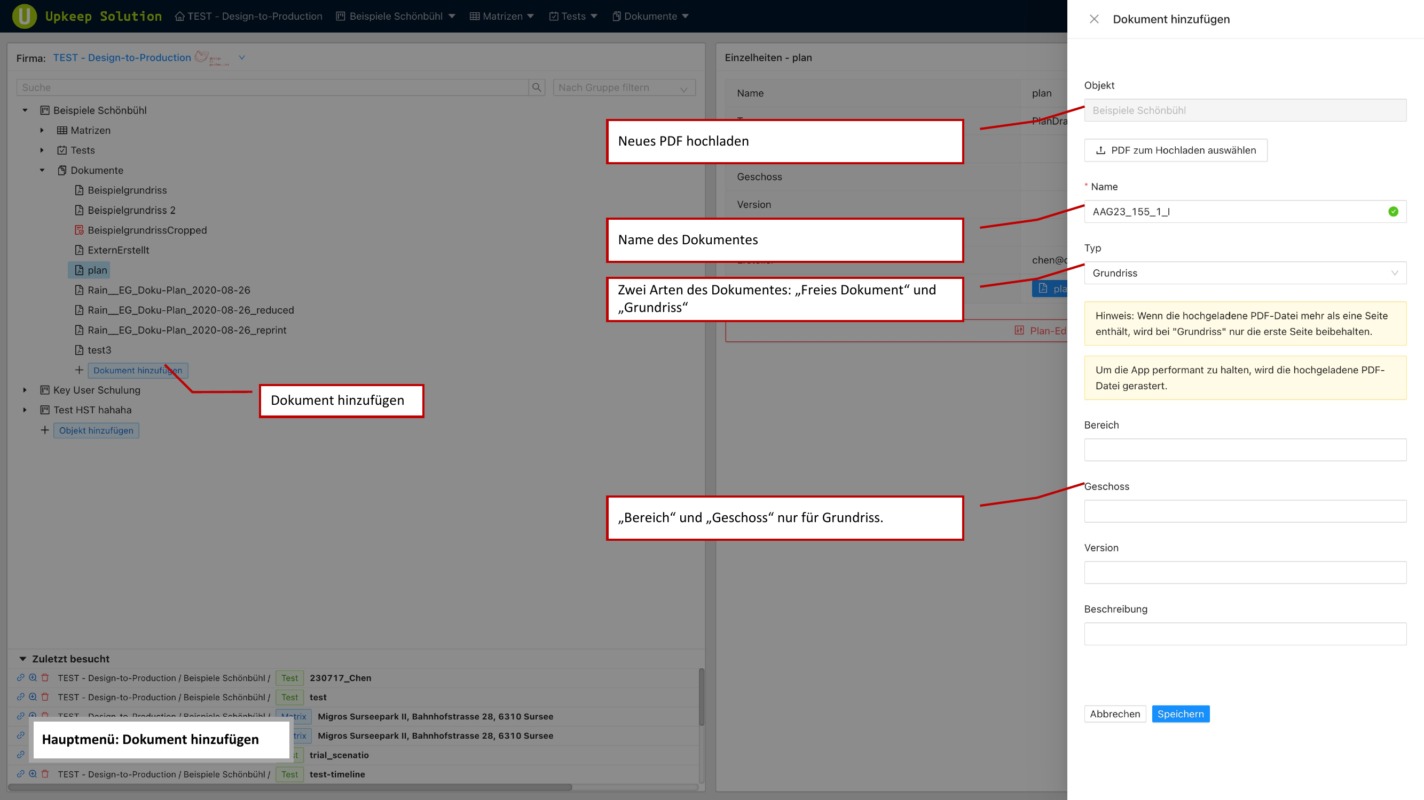
Task: Open the Nach Gruppe filtern dropdown
Action: point(624,87)
